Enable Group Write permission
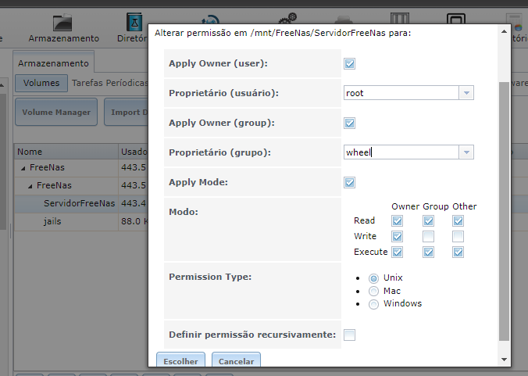Screen dimensions: 528x376 click(x=428, y=237)
